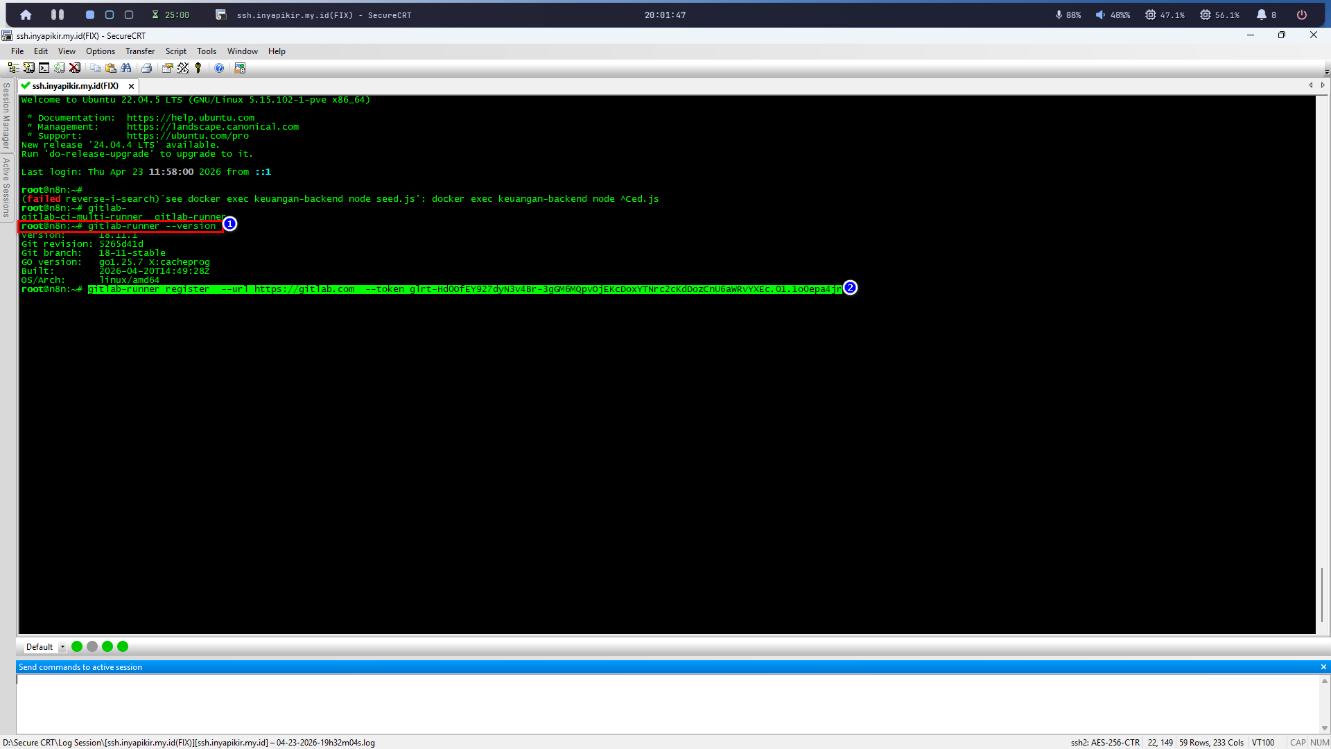Open Session Options toolbar icon
The height and width of the screenshot is (749, 1331).
(x=167, y=68)
